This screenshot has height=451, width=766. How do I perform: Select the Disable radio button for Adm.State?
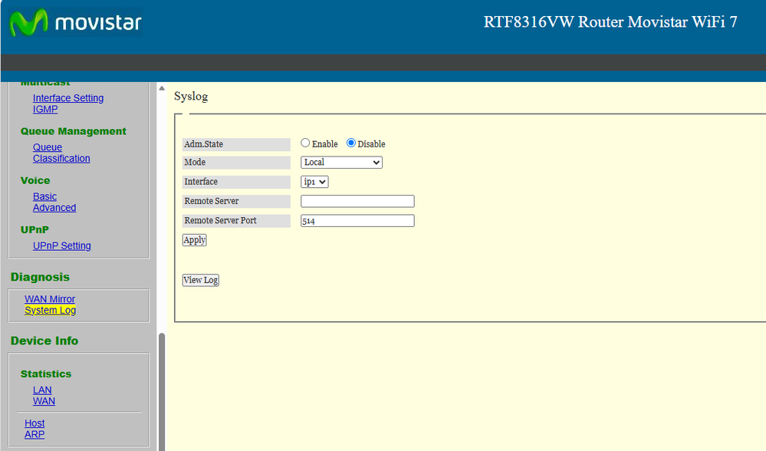[350, 143]
